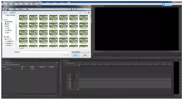184x100 pixels.
Task: Toggle the first audio track header button
Action: tap(70, 82)
